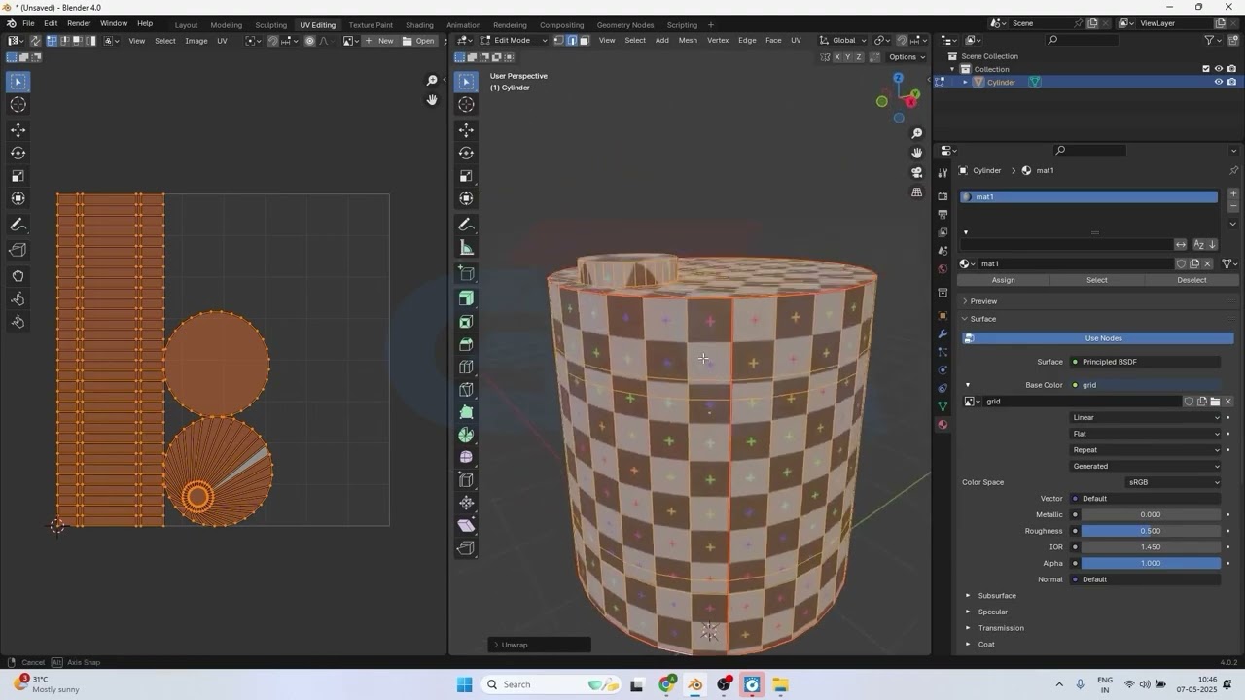Select the Scale tool in 3D viewport toolbar
The width and height of the screenshot is (1245, 700).
click(466, 176)
